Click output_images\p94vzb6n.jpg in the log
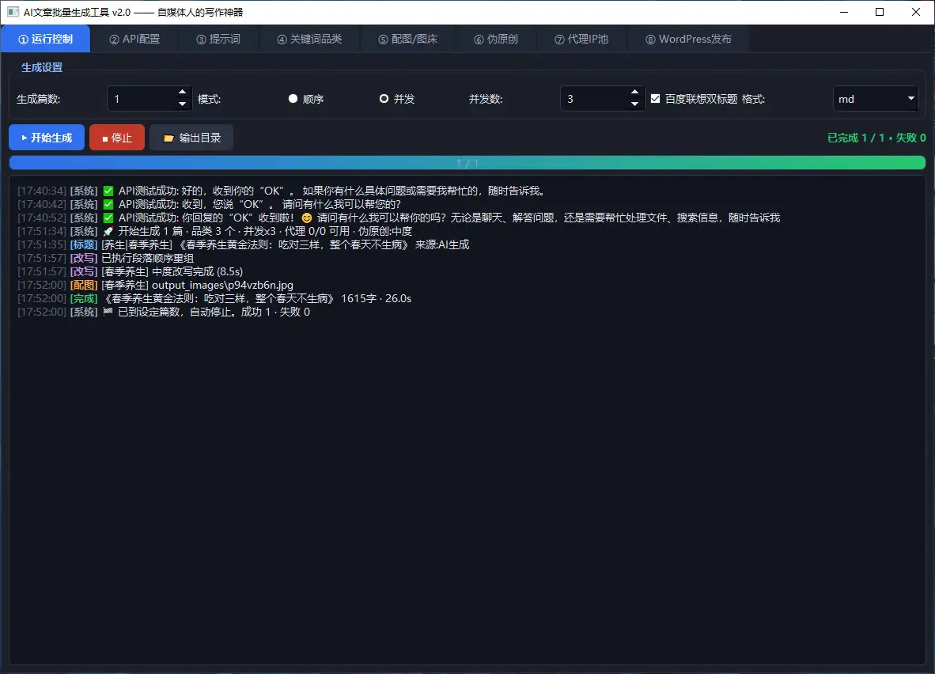Viewport: 935px width, 674px height. pos(222,285)
